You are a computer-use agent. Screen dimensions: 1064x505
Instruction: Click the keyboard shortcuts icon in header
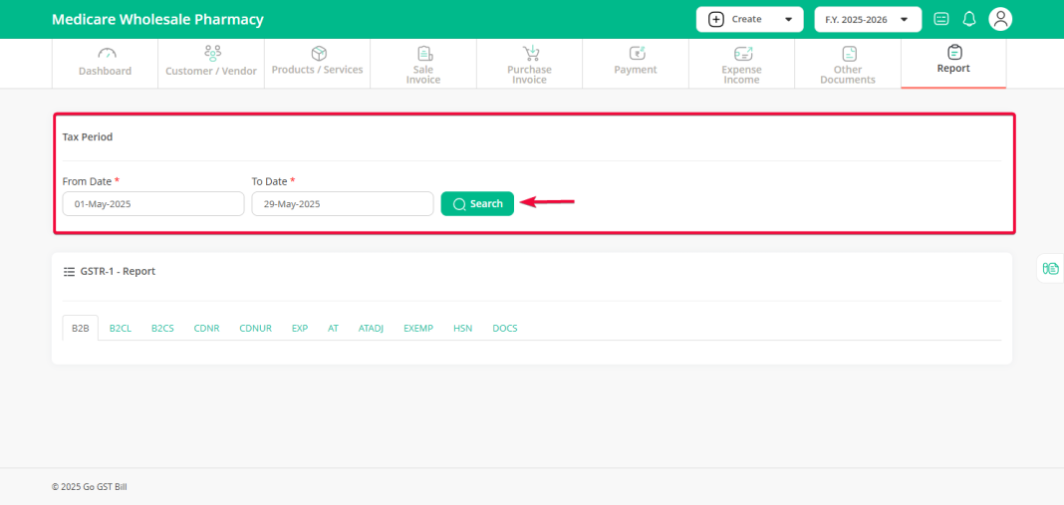[941, 19]
